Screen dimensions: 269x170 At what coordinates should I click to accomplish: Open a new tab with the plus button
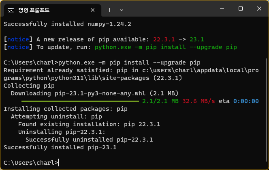[109, 10]
